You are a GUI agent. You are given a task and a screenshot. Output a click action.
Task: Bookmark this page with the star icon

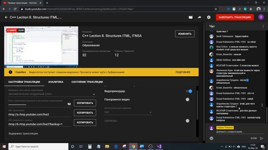coord(216,9)
